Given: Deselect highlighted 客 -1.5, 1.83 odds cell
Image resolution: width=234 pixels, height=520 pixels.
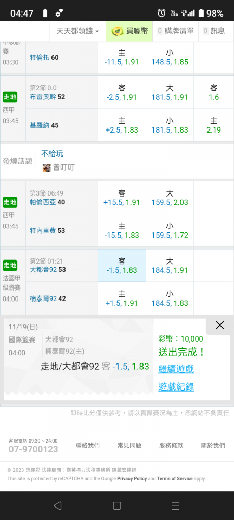Looking at the screenshot, I should (x=122, y=266).
